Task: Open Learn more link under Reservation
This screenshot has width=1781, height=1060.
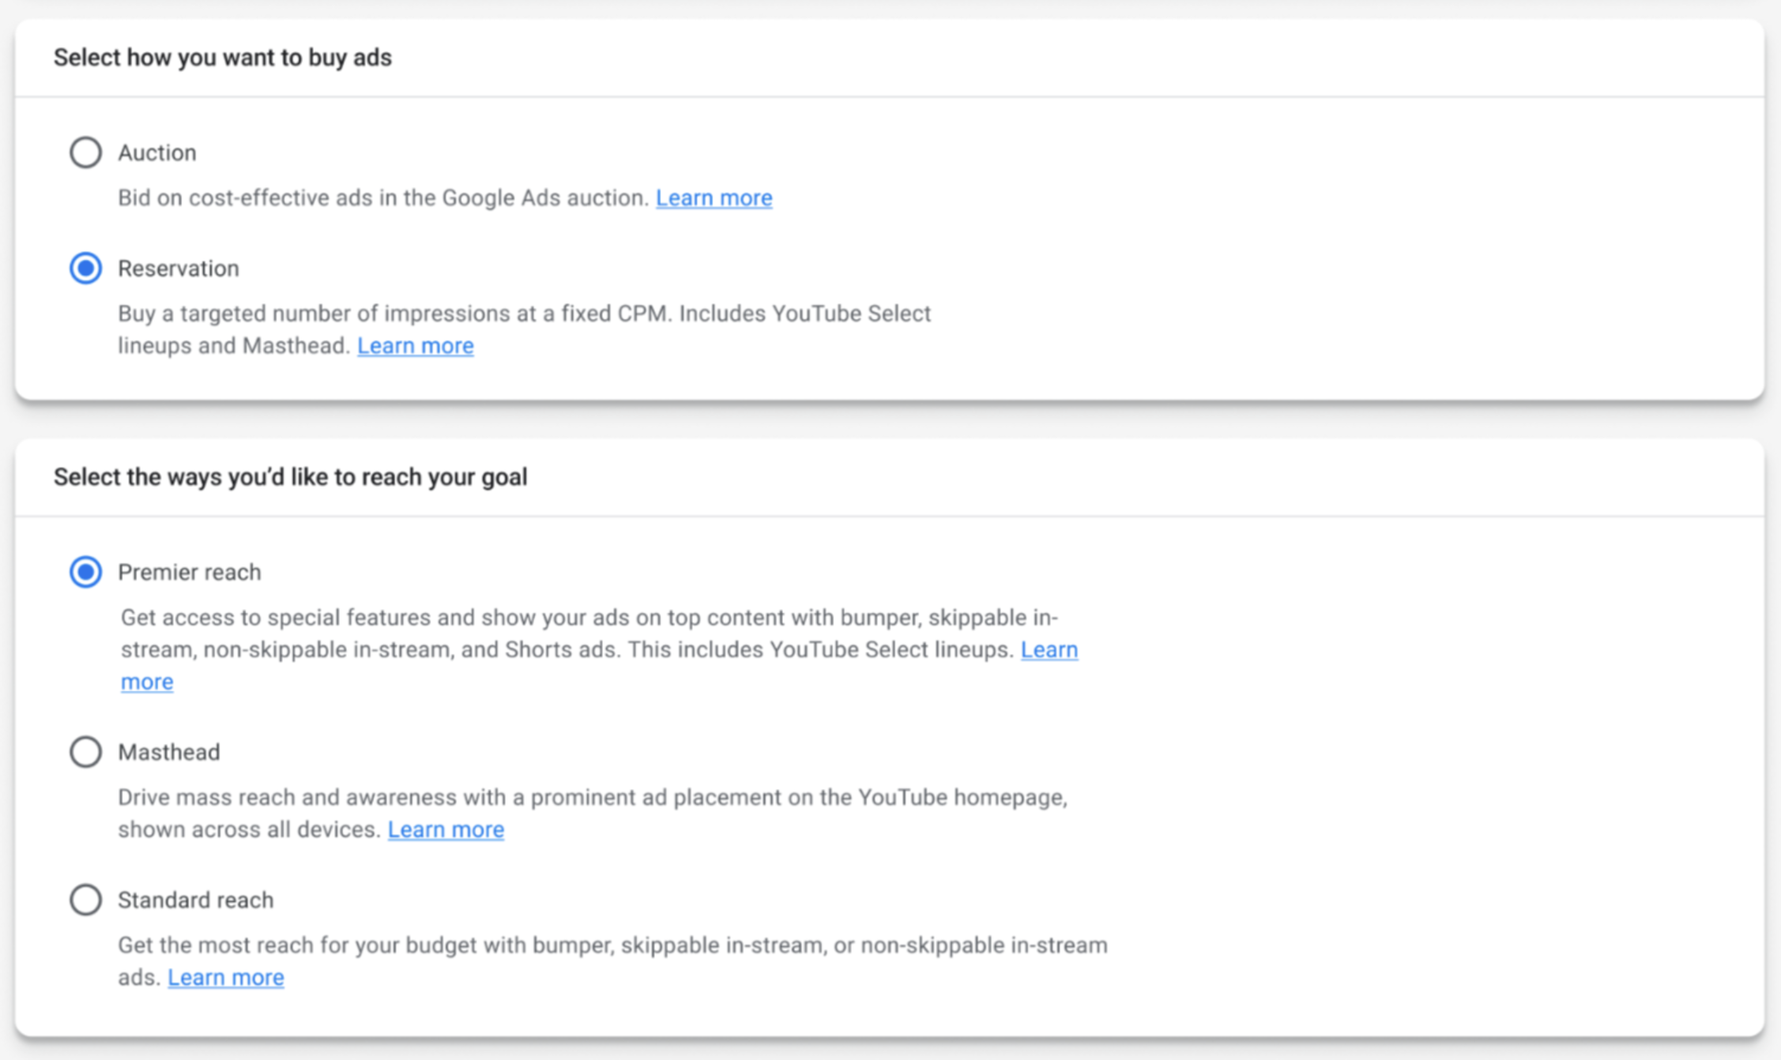Action: tap(415, 346)
